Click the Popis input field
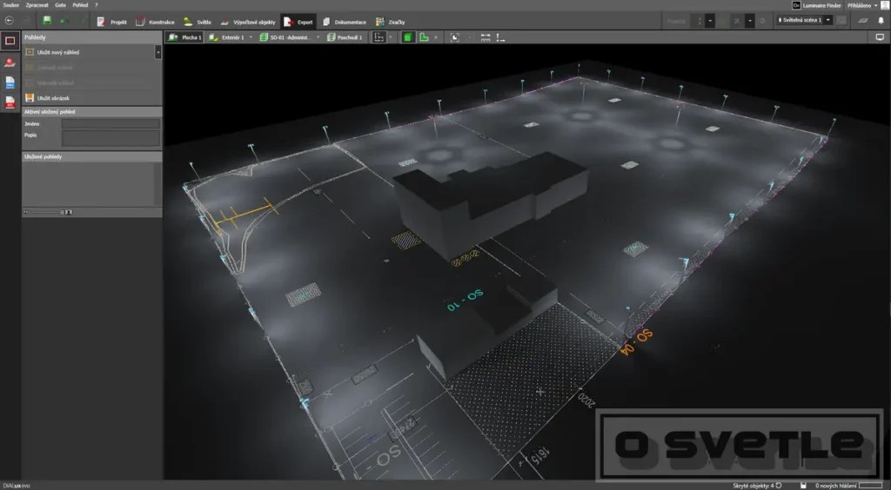This screenshot has width=891, height=490. click(111, 138)
